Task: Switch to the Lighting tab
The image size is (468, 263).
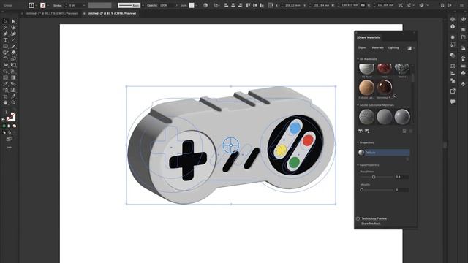Action: click(x=393, y=47)
